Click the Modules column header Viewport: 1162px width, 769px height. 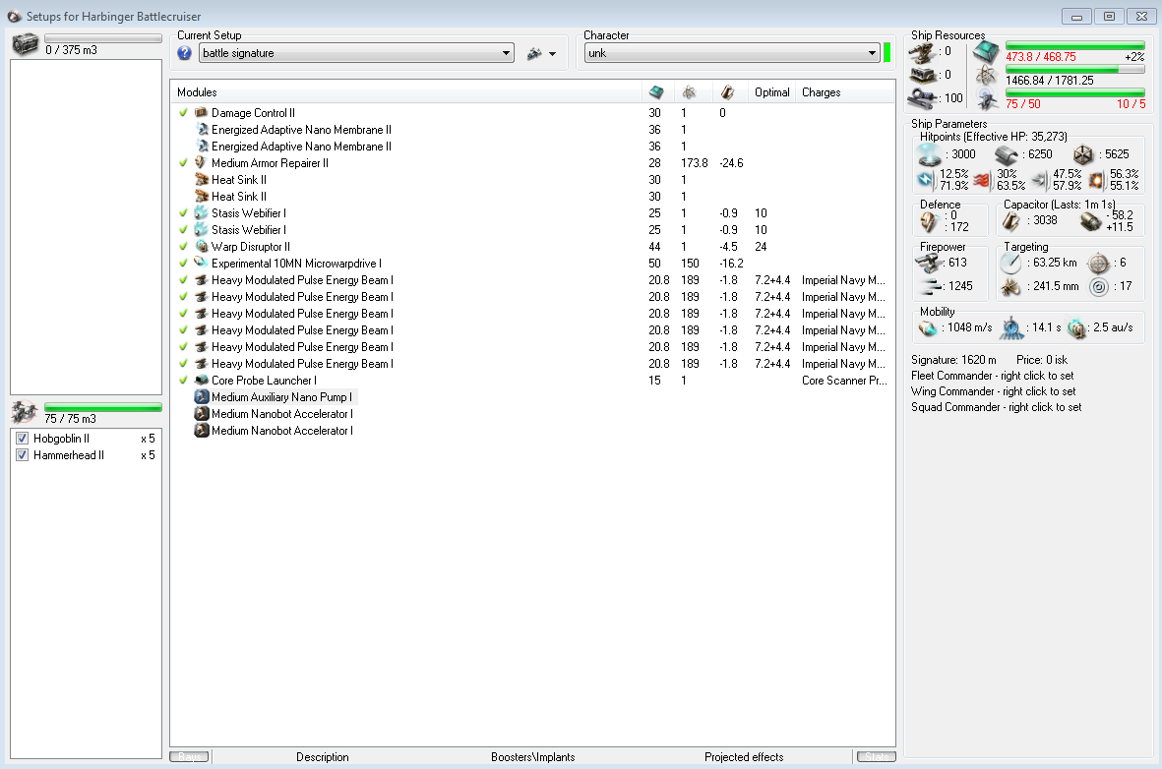pos(406,91)
